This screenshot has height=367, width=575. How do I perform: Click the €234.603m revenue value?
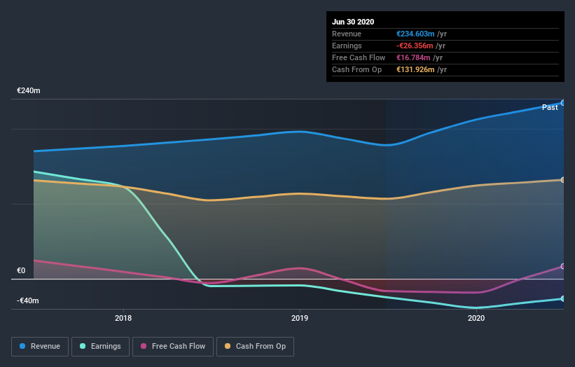(x=415, y=34)
